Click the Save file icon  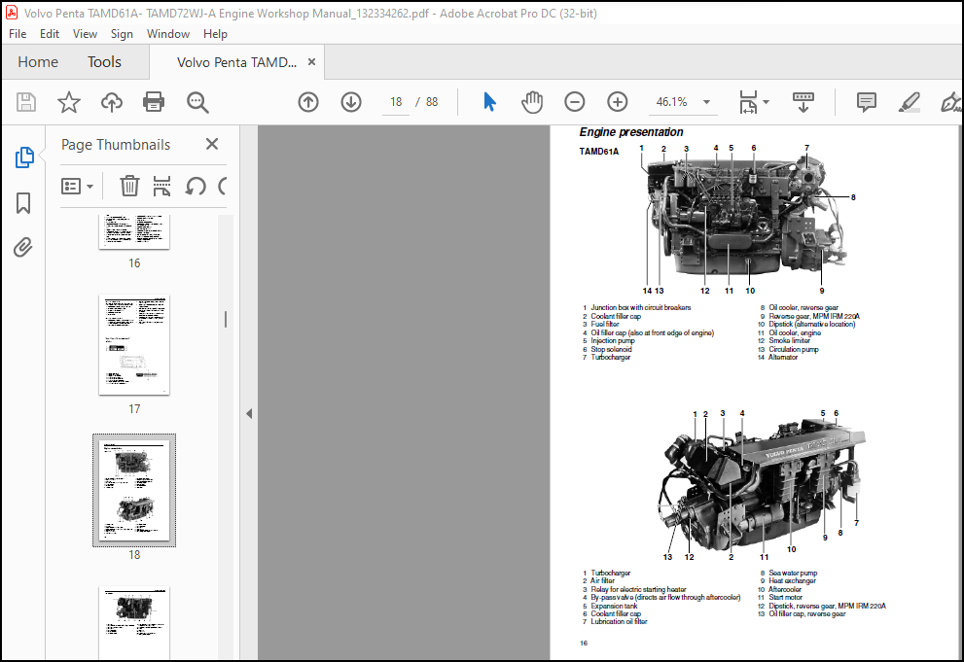pyautogui.click(x=26, y=102)
